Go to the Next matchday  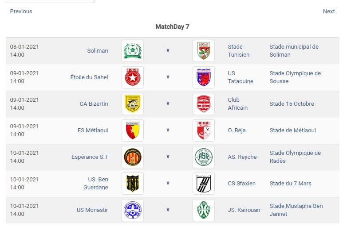point(329,12)
